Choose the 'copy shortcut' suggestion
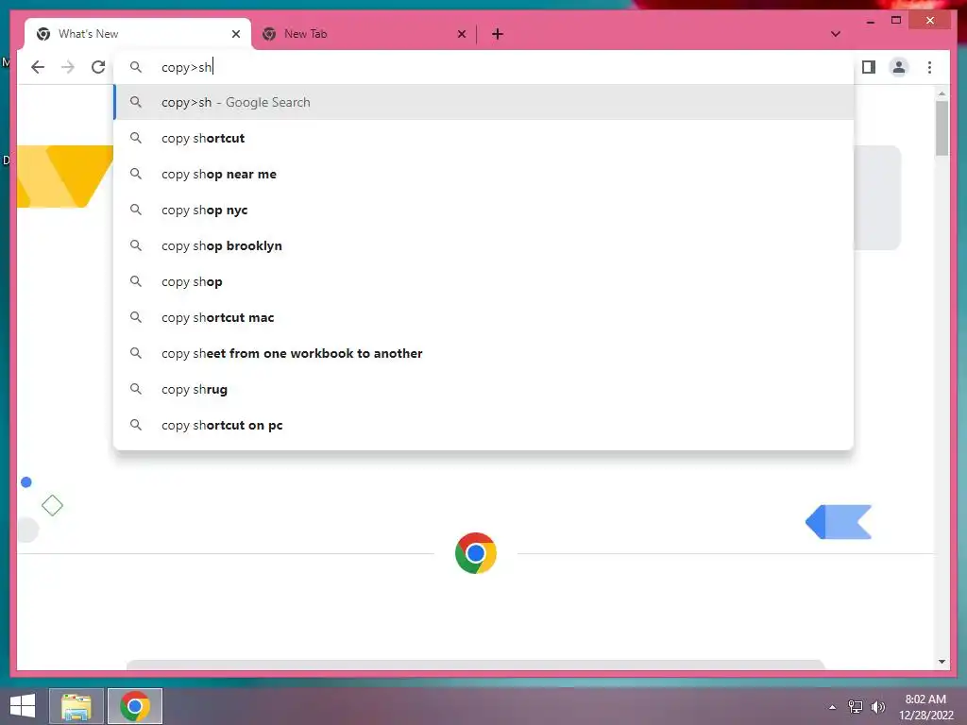This screenshot has width=967, height=725. click(484, 138)
